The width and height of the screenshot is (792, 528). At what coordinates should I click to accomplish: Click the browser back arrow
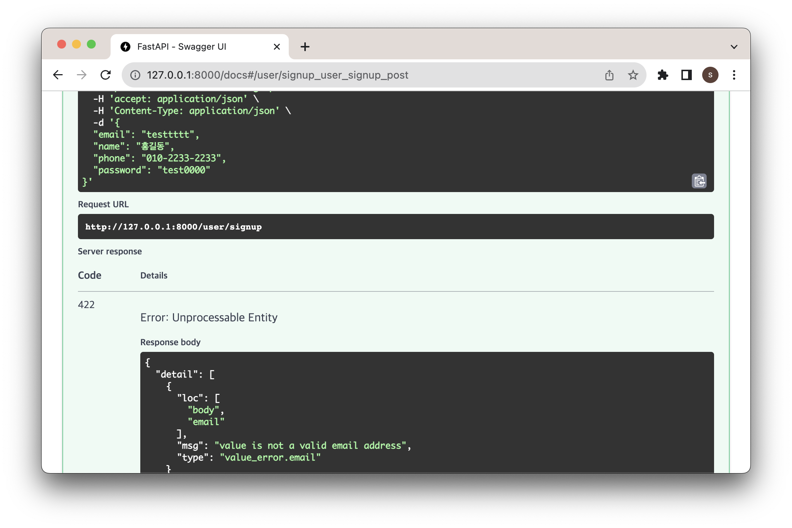[58, 75]
